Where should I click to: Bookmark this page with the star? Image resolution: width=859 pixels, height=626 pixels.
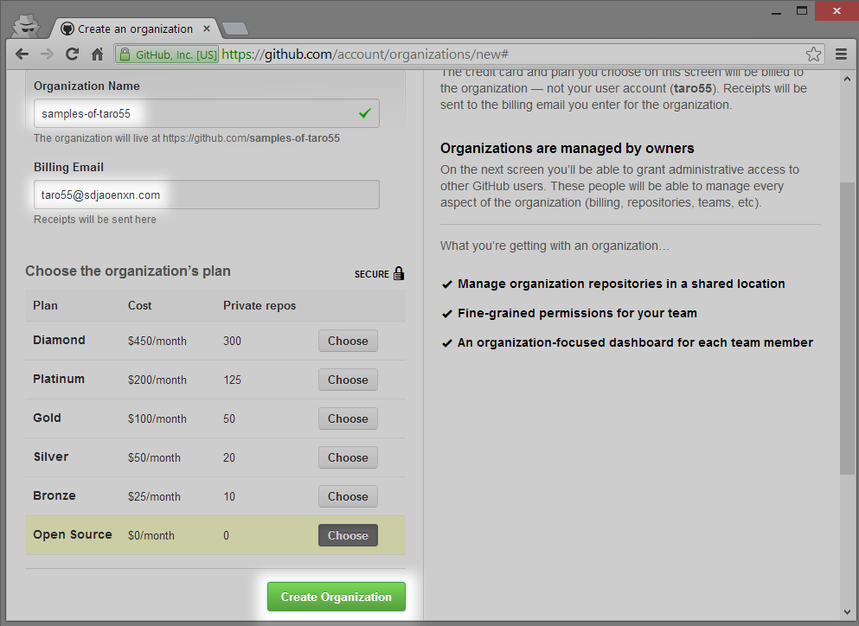813,54
